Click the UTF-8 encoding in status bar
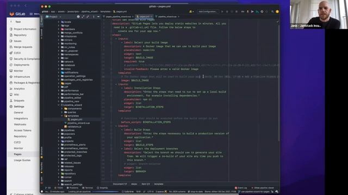348x195 pixels. pos(150,191)
